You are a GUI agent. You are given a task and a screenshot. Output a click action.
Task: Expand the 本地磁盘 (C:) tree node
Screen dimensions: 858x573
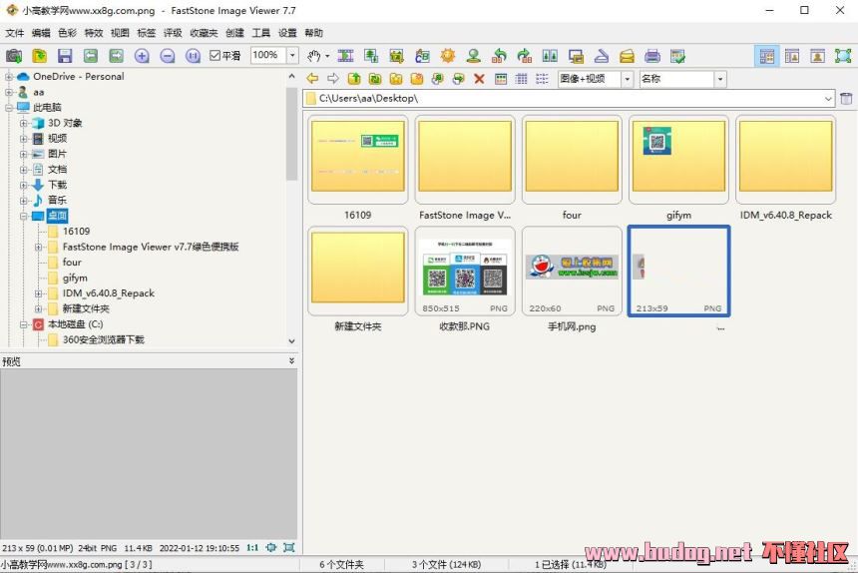click(x=24, y=324)
